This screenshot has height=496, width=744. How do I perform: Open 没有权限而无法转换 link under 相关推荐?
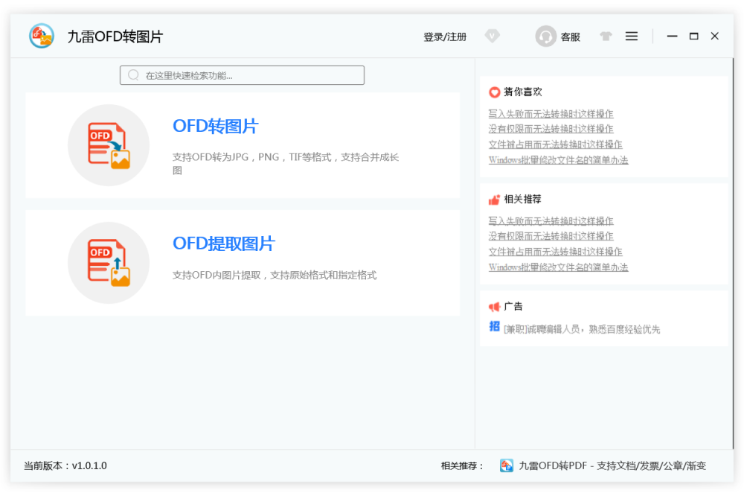(x=551, y=236)
